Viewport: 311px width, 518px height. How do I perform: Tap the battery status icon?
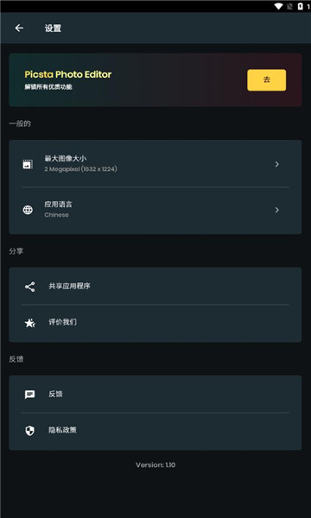tap(301, 6)
